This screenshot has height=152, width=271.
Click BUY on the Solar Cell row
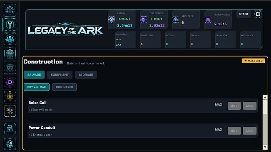[x=234, y=106]
